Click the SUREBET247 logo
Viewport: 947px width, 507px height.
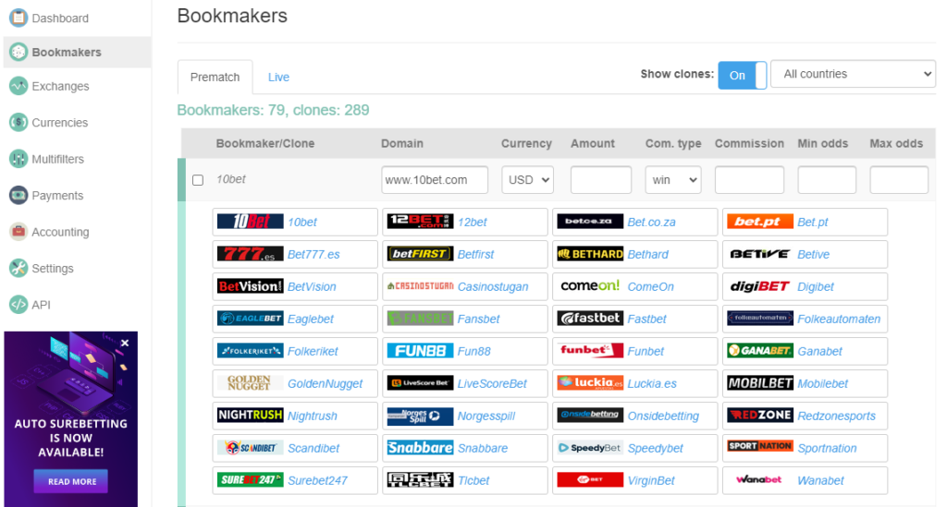(x=250, y=480)
